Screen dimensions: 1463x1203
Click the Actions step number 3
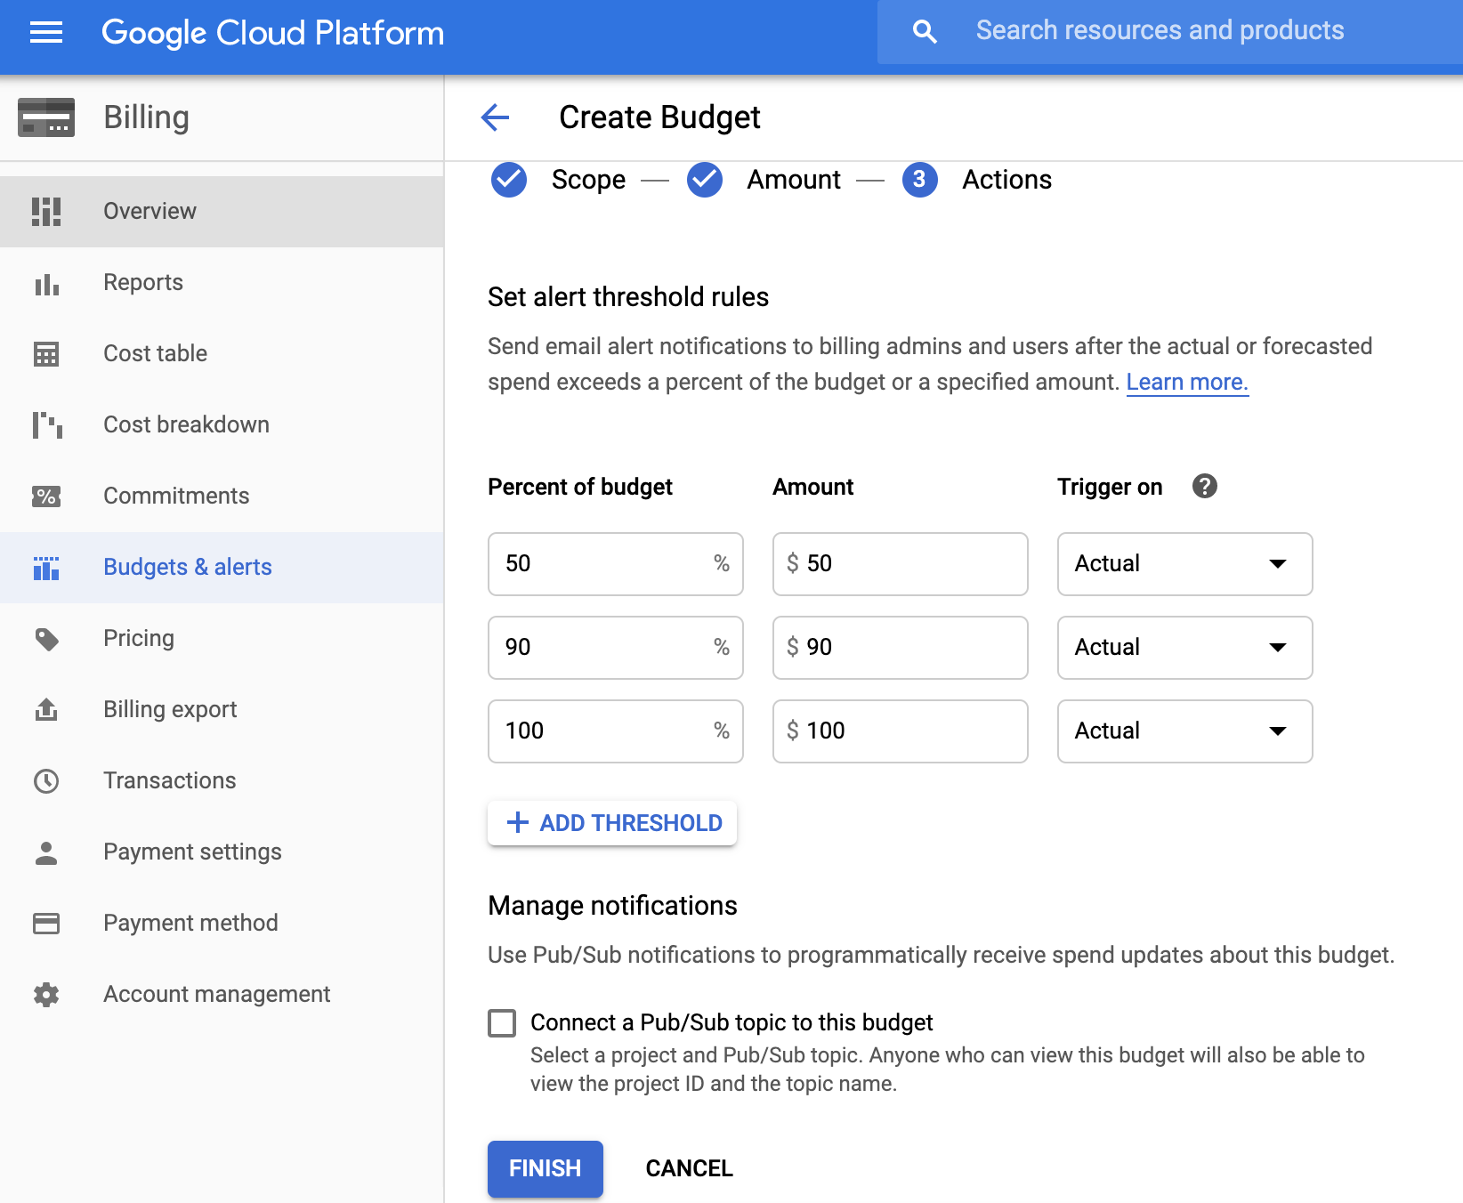point(920,180)
